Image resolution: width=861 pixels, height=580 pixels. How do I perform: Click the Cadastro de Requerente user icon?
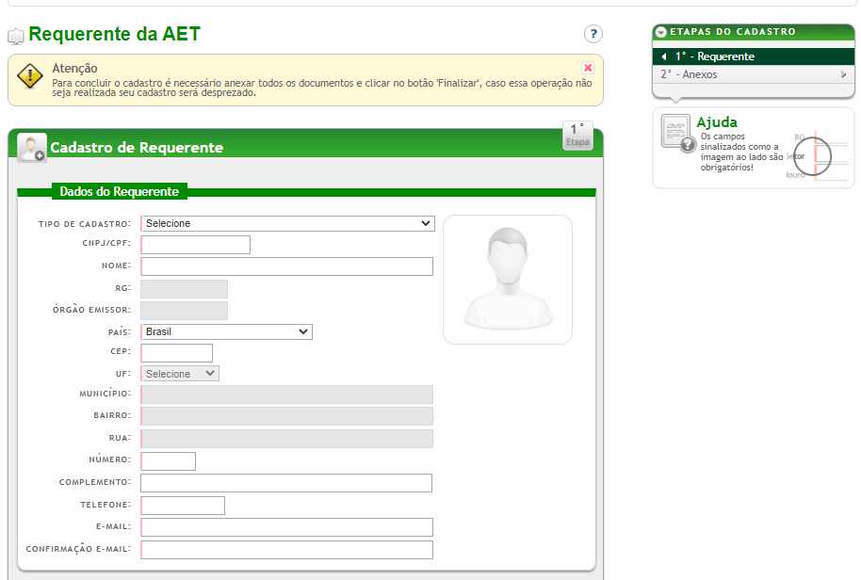(x=31, y=148)
